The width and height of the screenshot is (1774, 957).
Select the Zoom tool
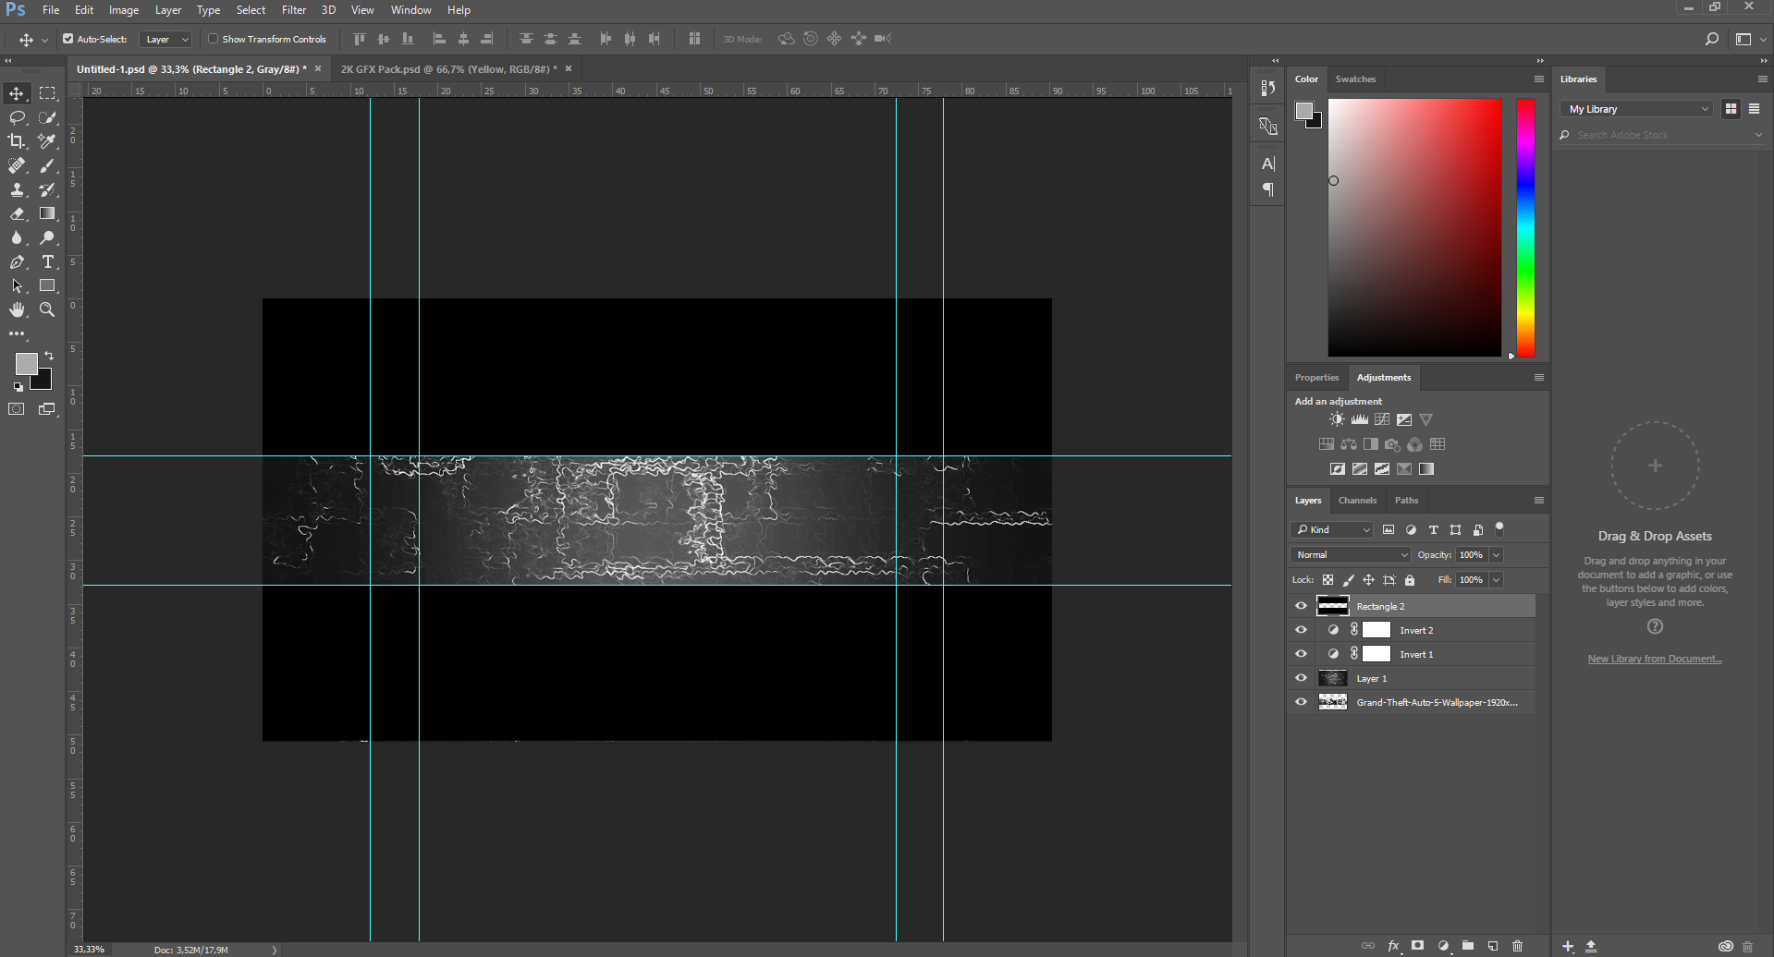tap(47, 309)
